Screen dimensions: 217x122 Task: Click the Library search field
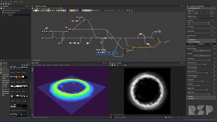pos(16,65)
